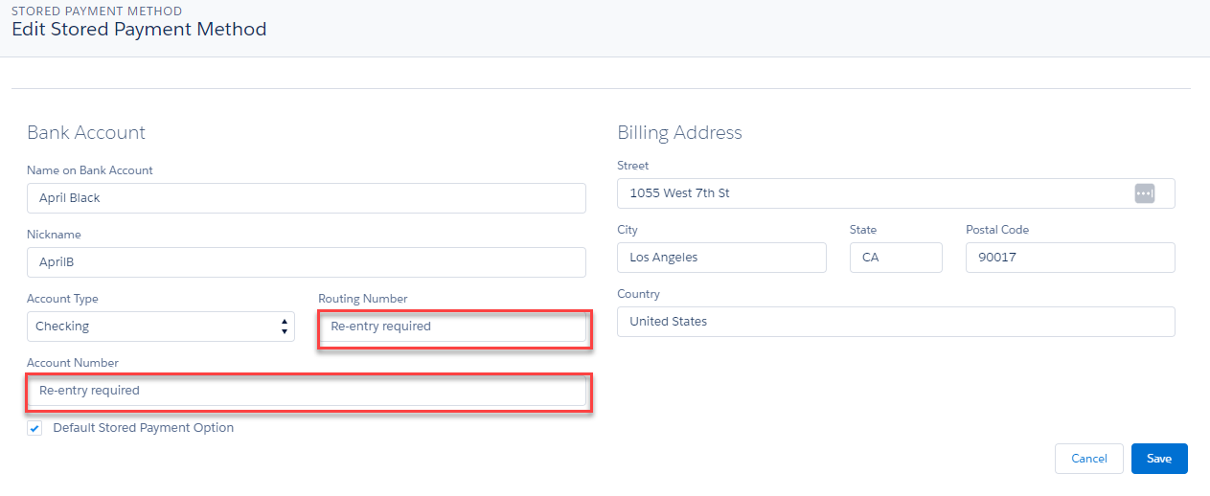Click the Bank Account section heading

(86, 133)
